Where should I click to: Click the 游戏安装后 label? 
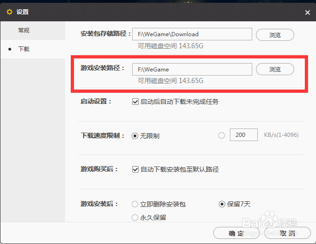(99, 204)
